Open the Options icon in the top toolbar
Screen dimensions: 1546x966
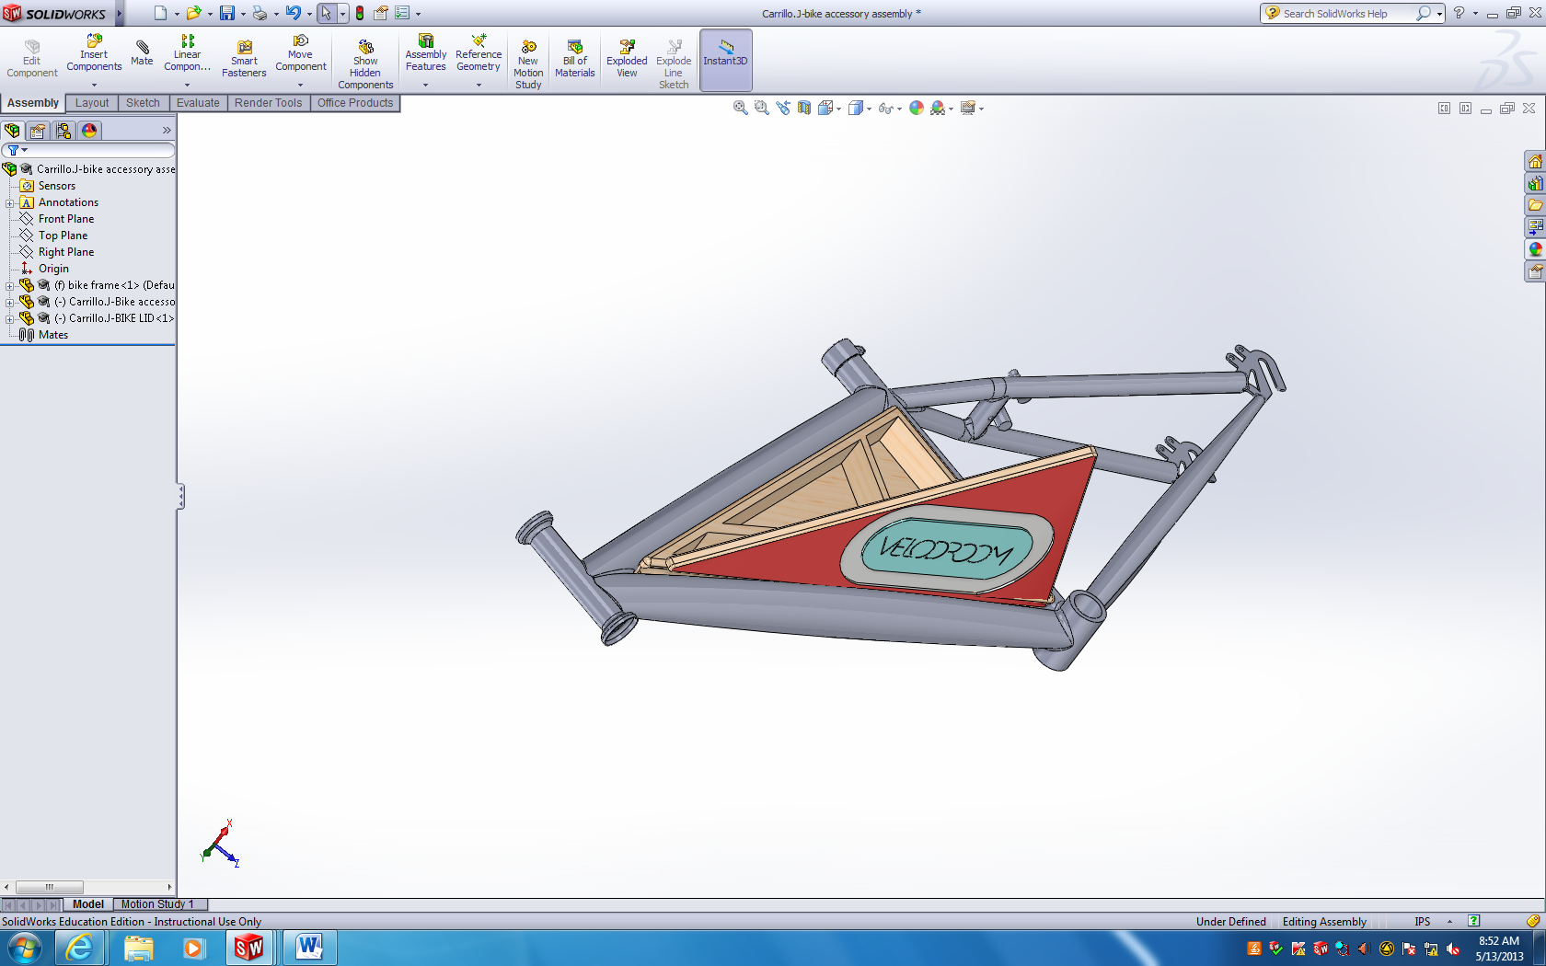coord(402,13)
